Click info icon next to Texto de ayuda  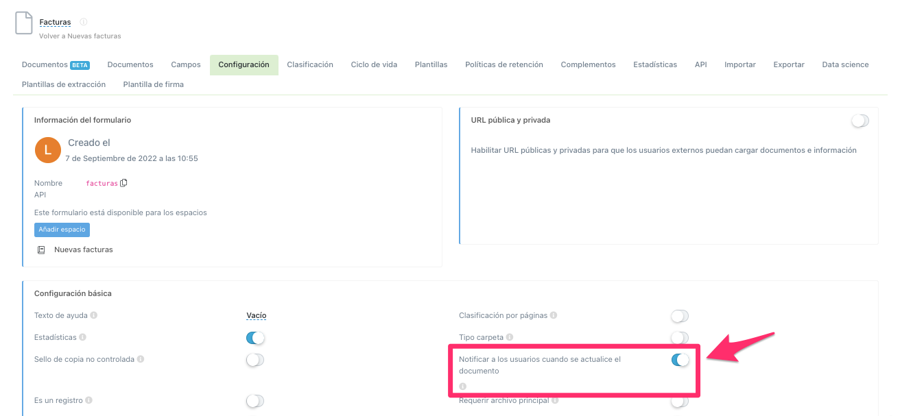[94, 316]
